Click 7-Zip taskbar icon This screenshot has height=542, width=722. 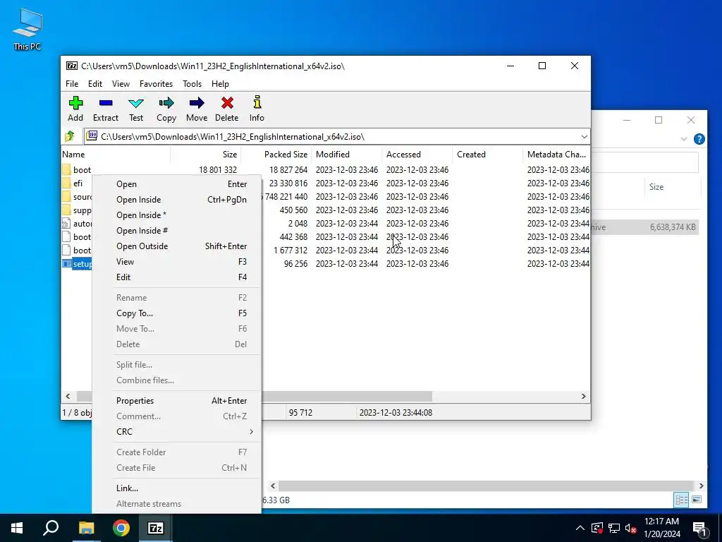(x=156, y=528)
